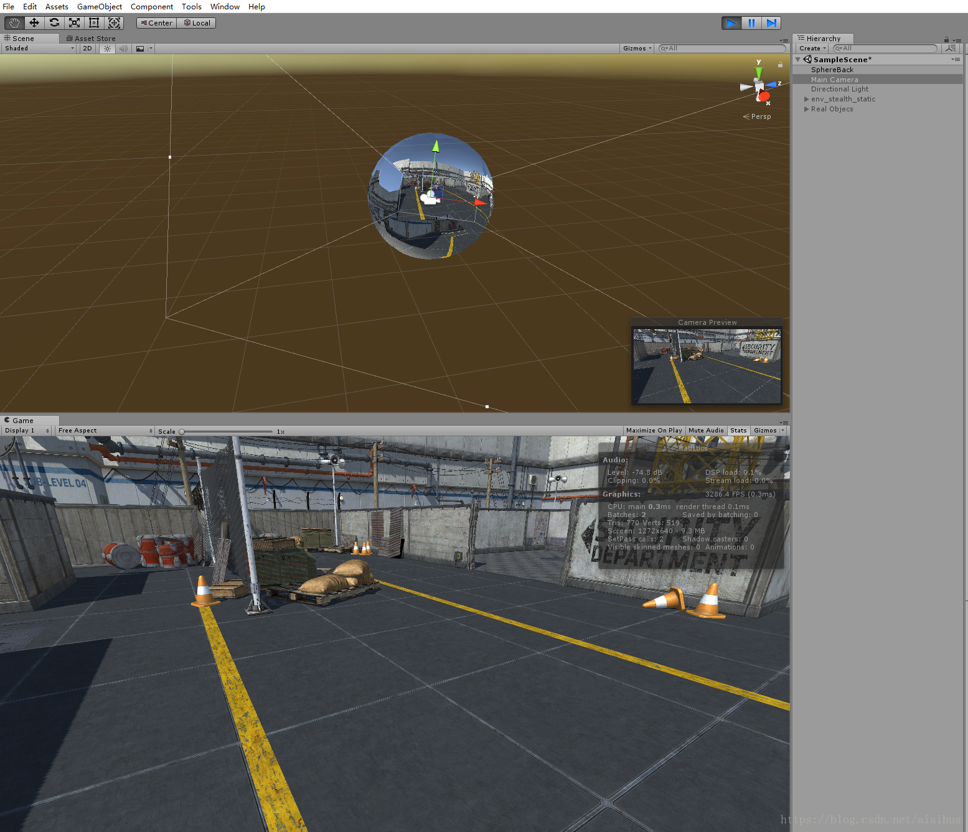The height and width of the screenshot is (832, 968).
Task: Toggle Maximize On Play
Action: click(x=654, y=431)
